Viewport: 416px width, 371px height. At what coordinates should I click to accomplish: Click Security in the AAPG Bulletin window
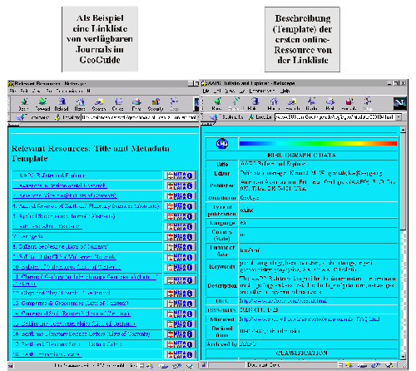point(349,104)
